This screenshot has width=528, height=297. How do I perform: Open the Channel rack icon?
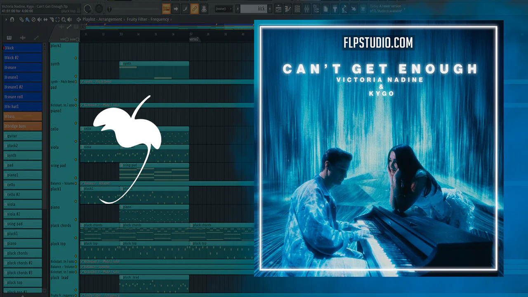coord(297,9)
